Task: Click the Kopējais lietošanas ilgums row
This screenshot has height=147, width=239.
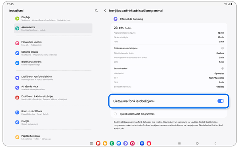Action: (x=169, y=33)
